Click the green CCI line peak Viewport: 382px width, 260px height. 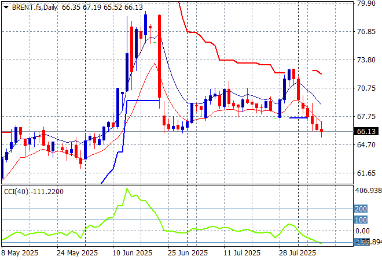(x=127, y=190)
